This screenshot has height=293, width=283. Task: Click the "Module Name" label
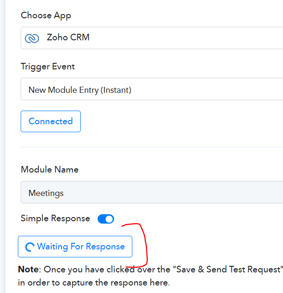50,170
